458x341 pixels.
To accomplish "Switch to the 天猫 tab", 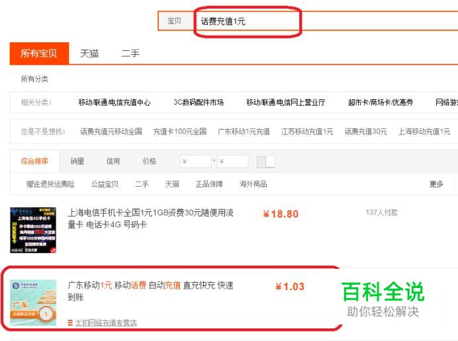I will (x=89, y=54).
